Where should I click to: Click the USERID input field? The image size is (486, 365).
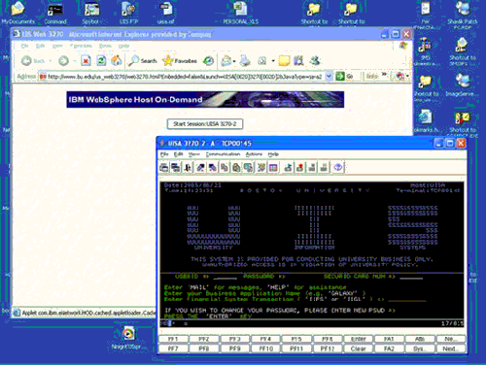226,277
